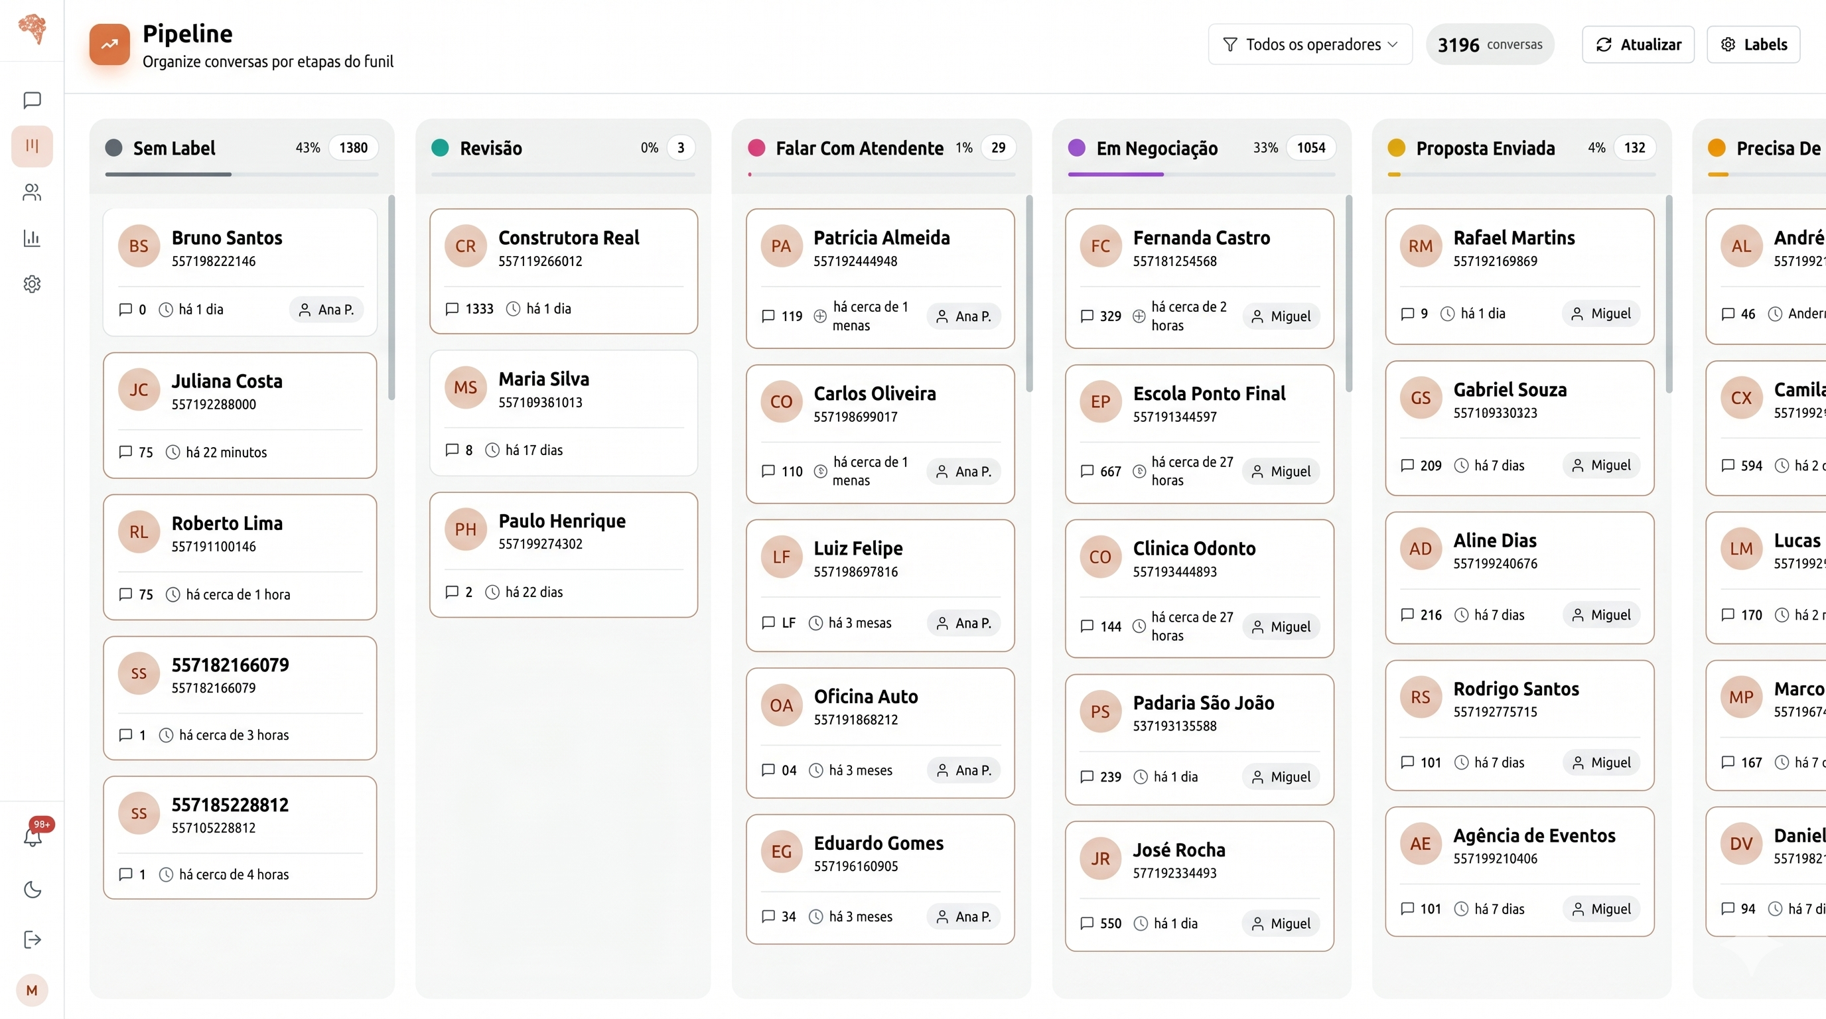Viewport: 1826px width, 1019px height.
Task: Toggle dark mode moon icon
Action: click(33, 890)
